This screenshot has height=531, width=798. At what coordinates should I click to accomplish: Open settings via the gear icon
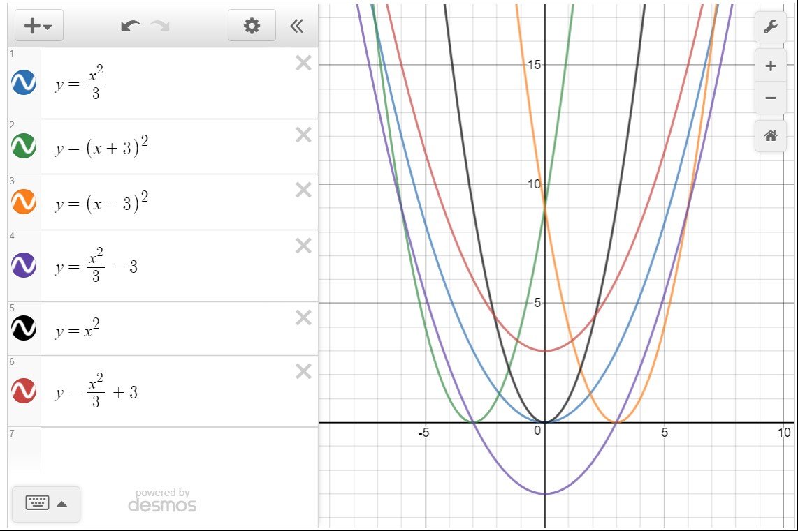coord(252,25)
